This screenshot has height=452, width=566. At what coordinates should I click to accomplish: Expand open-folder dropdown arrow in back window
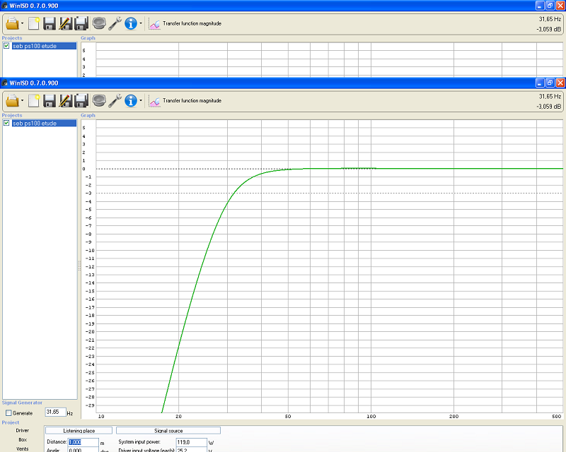coord(23,24)
